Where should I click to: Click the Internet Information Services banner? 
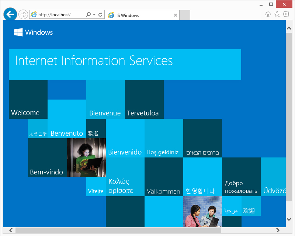(125, 65)
